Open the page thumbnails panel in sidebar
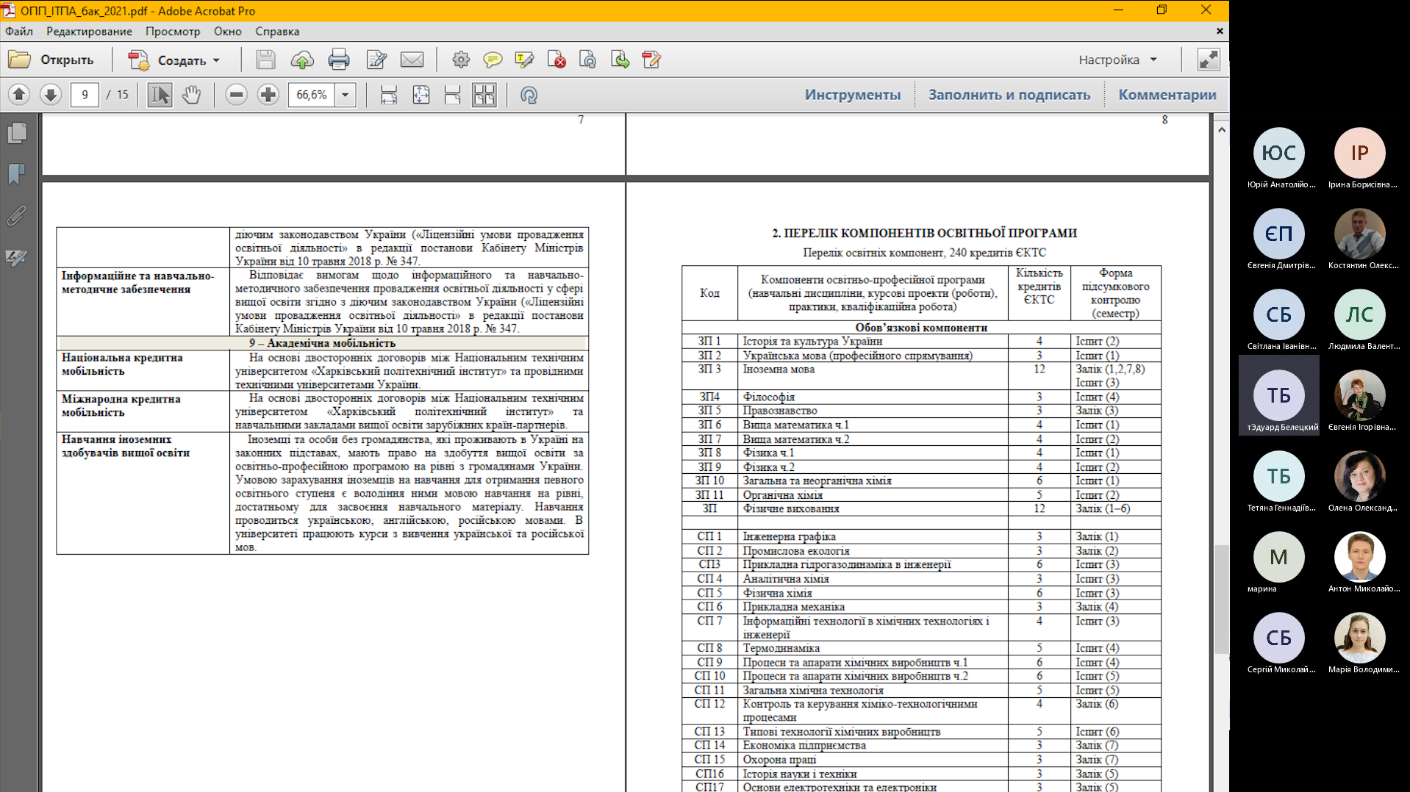This screenshot has height=792, width=1410. 17,133
